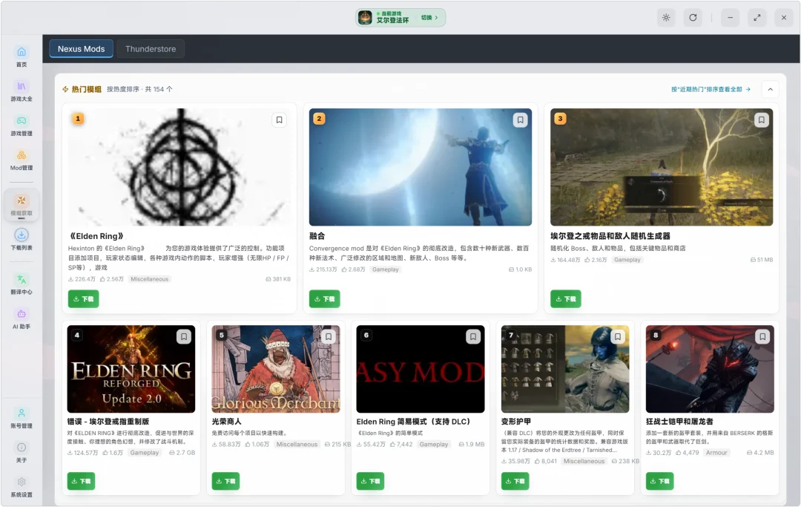This screenshot has width=801, height=507.
Task: Click Gameplay tag on 融合 card
Action: 385,269
